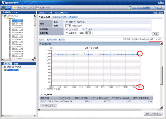This screenshot has height=119, width=166.
Task: Click server icon beside SQCServer12
Action: [x=10, y=46]
